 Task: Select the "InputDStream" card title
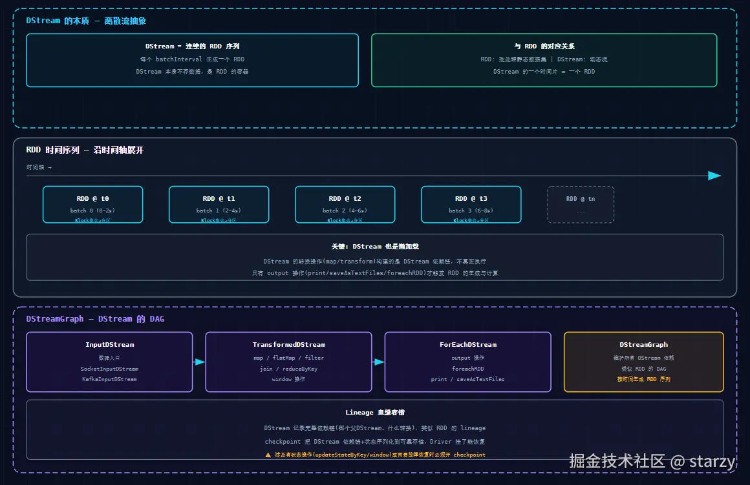tap(110, 345)
